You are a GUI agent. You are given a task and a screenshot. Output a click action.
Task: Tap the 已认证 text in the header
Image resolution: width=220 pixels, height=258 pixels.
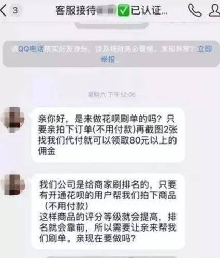point(149,10)
